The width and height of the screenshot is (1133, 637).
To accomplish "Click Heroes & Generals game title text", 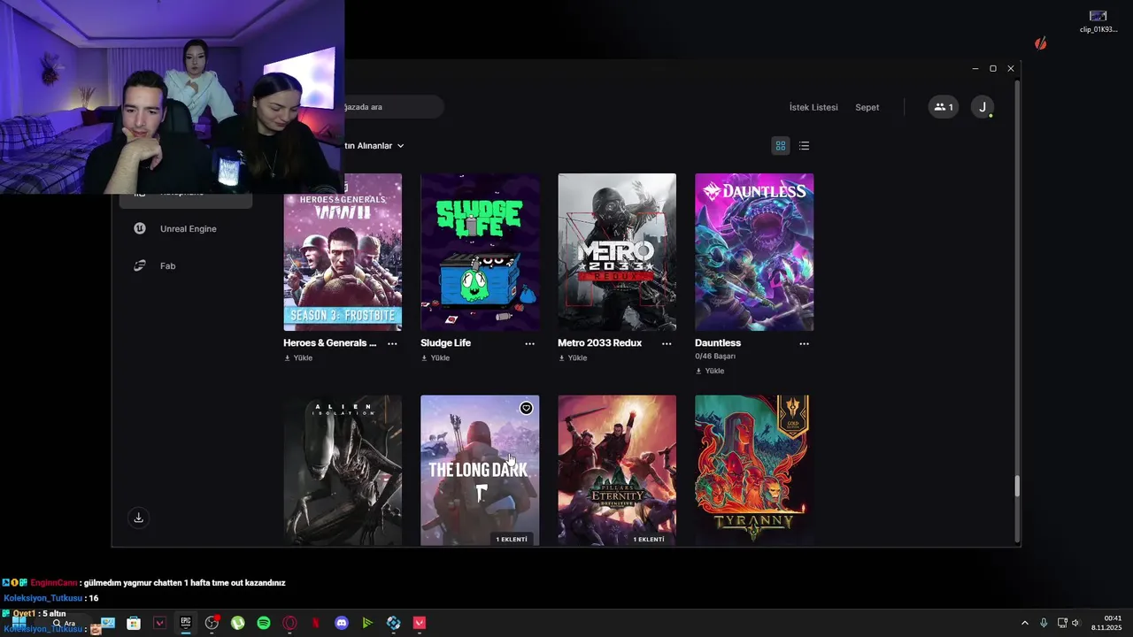I will pyautogui.click(x=329, y=343).
